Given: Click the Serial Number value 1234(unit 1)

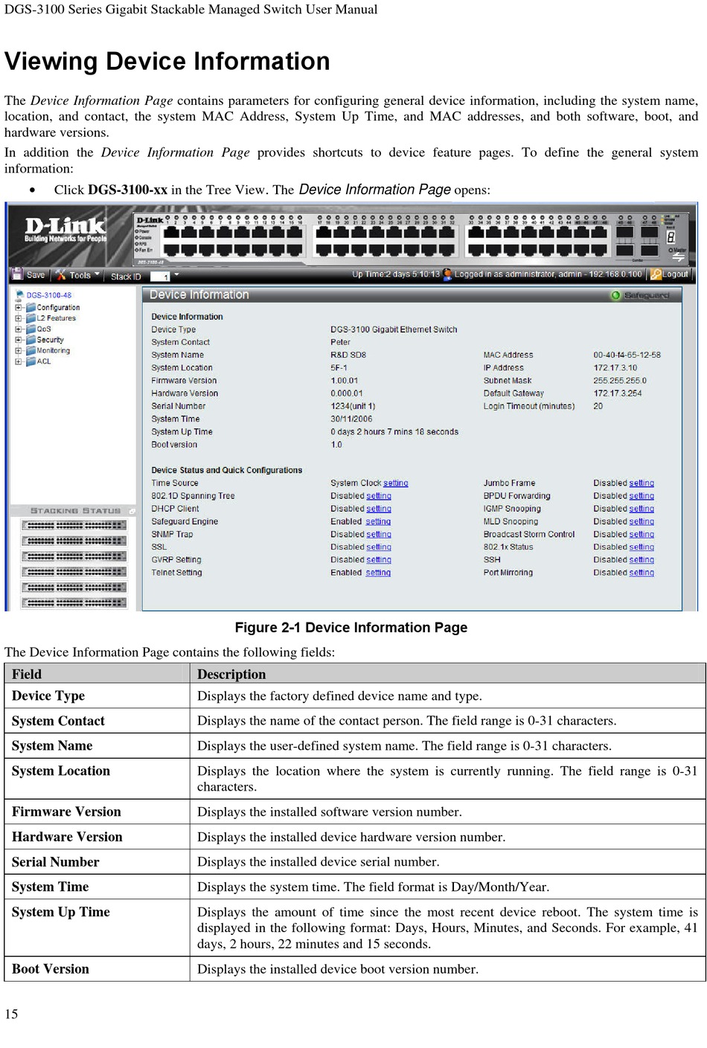Looking at the screenshot, I should coord(353,406).
